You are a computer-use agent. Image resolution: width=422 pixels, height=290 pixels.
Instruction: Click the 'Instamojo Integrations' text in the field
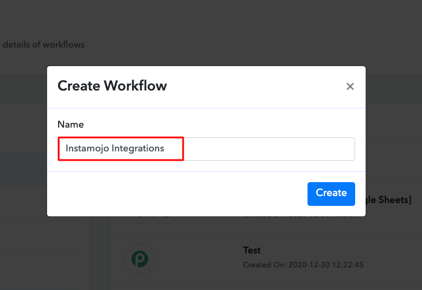click(115, 148)
